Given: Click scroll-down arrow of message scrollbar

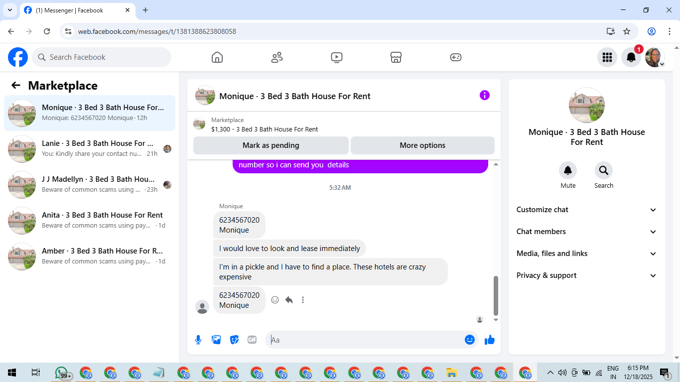Looking at the screenshot, I should [x=496, y=320].
